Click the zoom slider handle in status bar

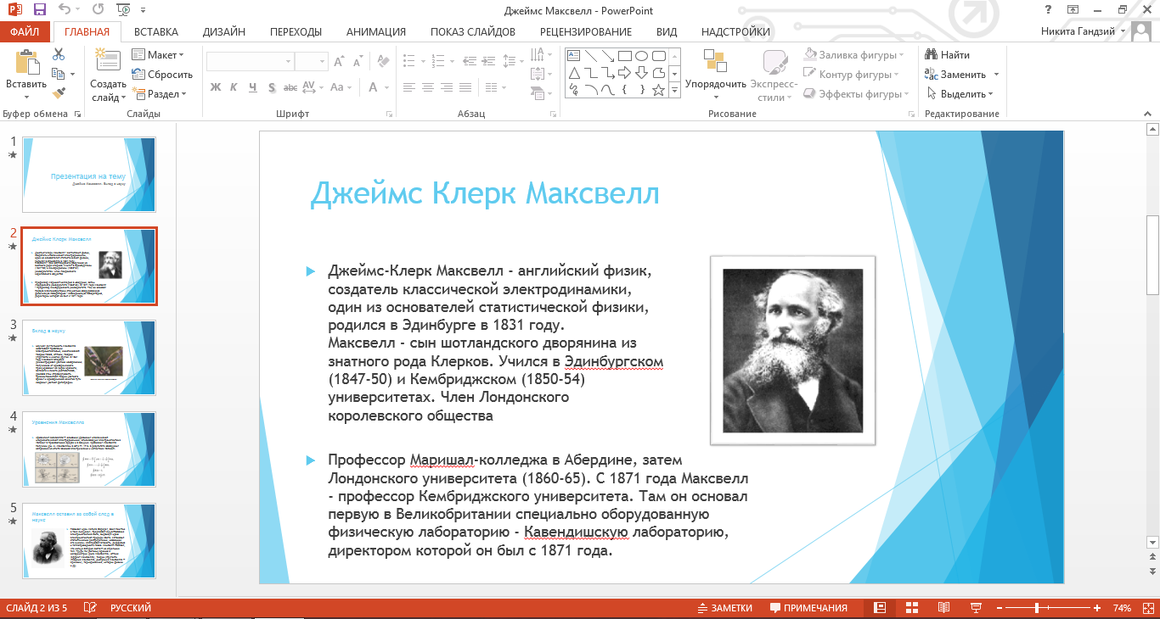1037,608
